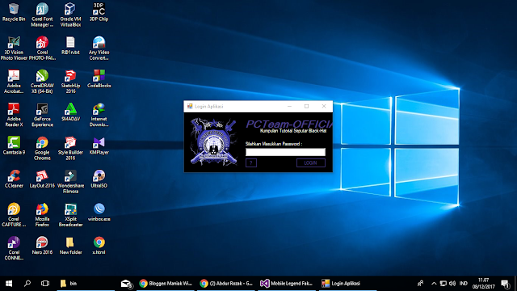Select the New folder desktop icon

click(x=70, y=246)
